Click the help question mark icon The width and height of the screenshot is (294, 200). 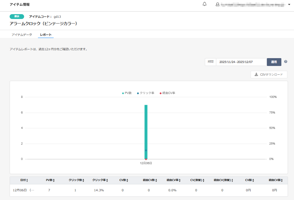(286, 62)
